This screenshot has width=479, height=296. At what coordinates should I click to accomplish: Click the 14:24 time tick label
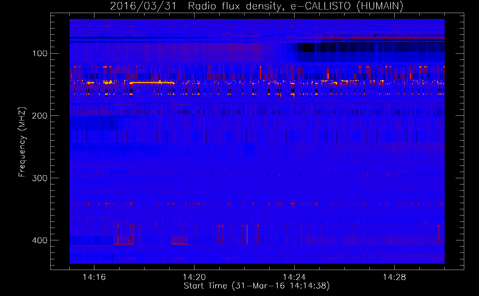pyautogui.click(x=294, y=277)
